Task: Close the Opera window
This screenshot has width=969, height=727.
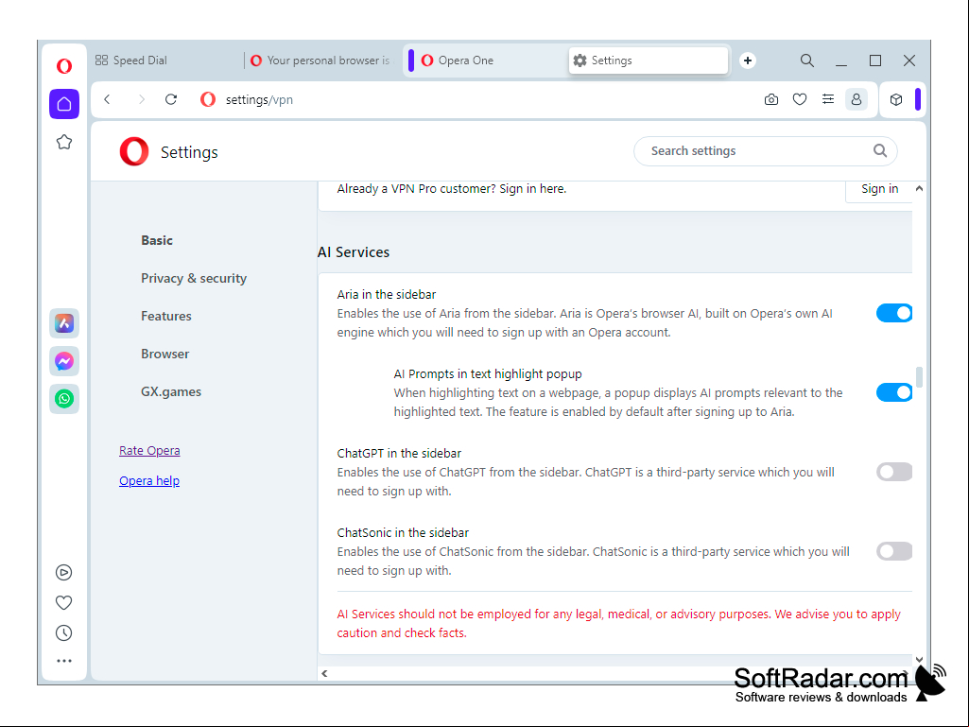Action: pos(909,61)
